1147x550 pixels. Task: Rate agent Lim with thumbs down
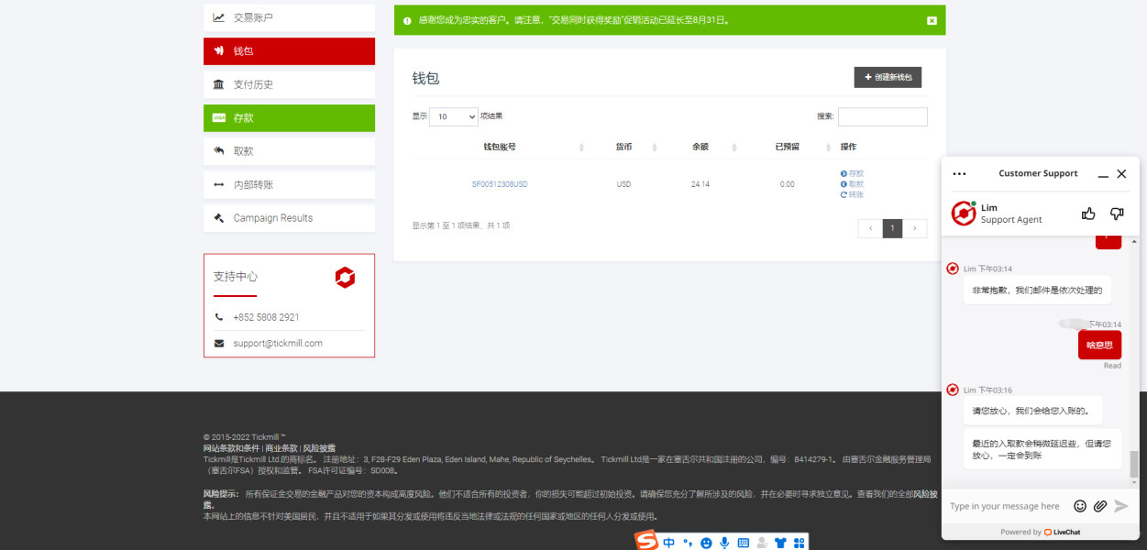pyautogui.click(x=1117, y=214)
